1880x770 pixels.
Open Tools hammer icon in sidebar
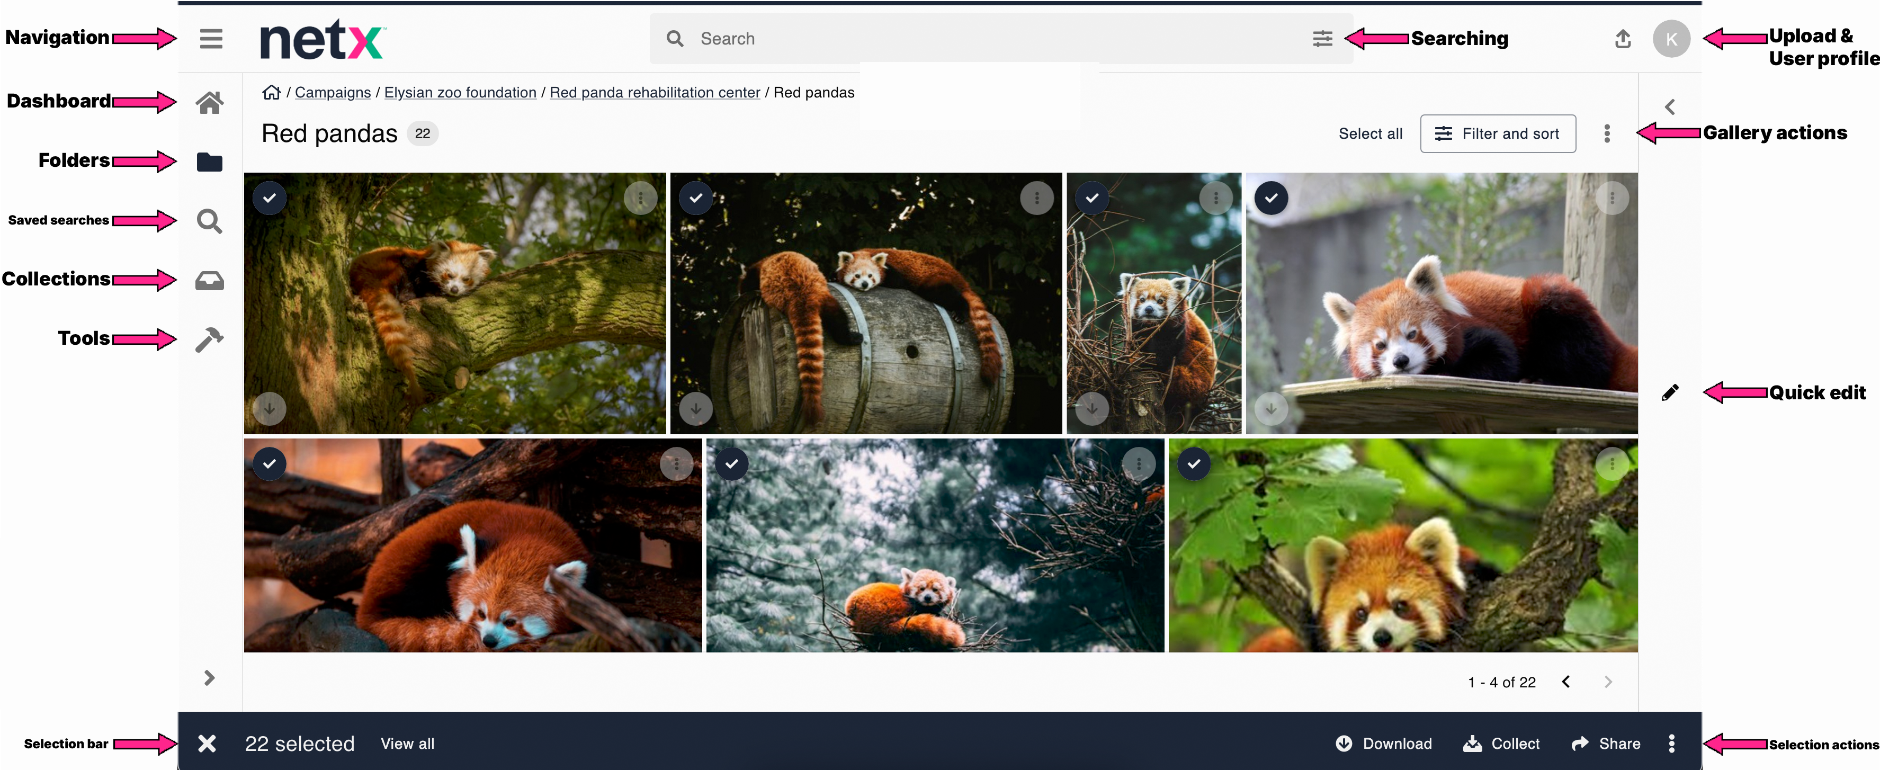pos(210,339)
